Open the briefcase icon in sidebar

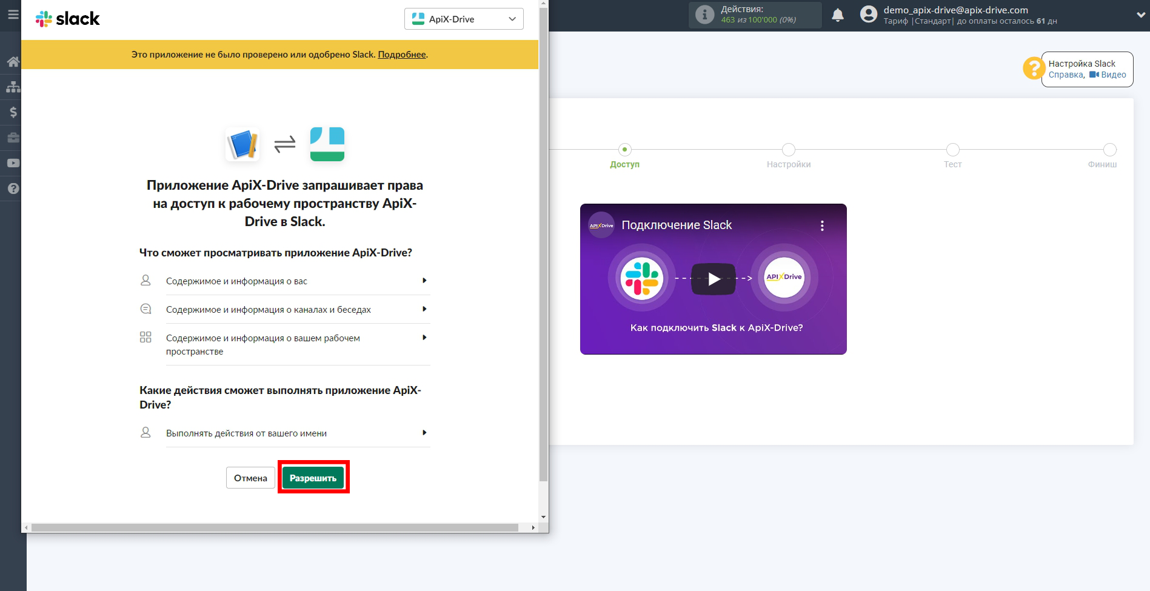point(13,138)
